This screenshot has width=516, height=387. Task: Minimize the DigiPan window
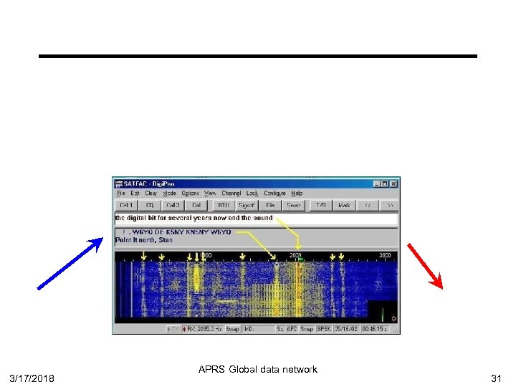pos(377,183)
